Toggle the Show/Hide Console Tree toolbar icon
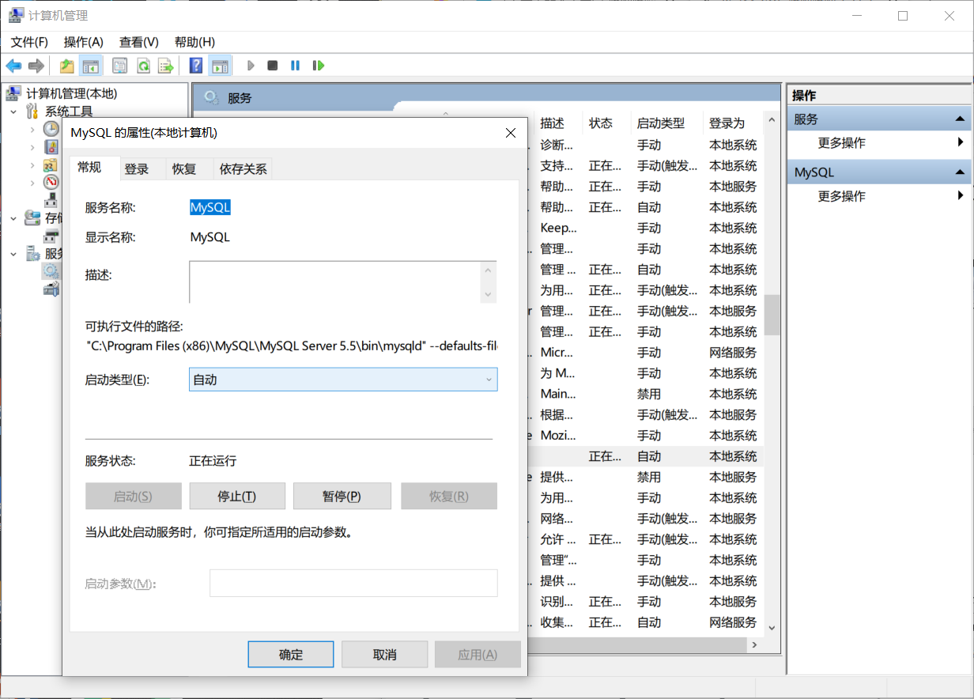The image size is (974, 699). [92, 66]
